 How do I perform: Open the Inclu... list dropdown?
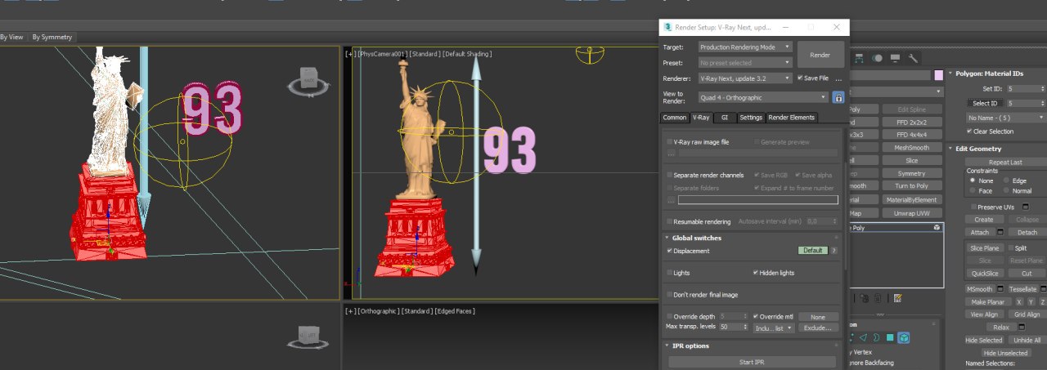(772, 328)
